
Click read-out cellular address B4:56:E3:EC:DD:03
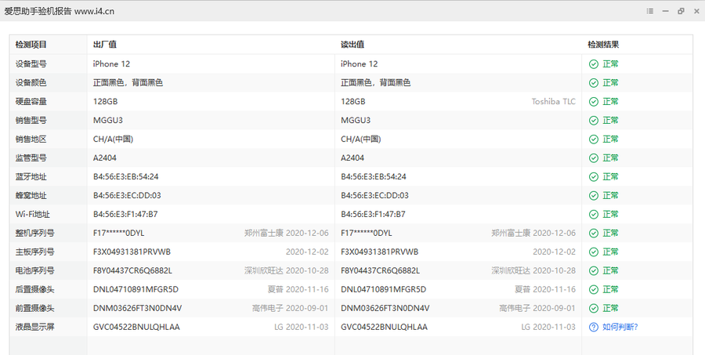375,195
